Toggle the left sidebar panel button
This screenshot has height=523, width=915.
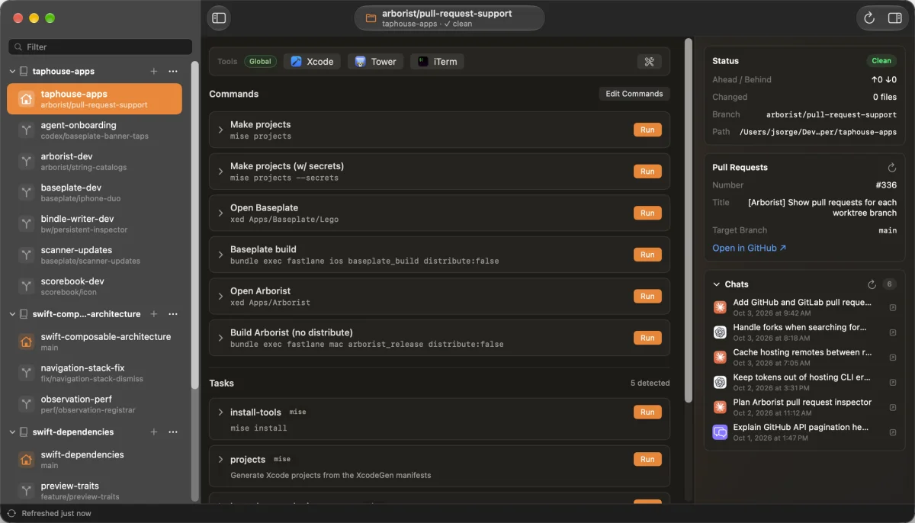[219, 18]
